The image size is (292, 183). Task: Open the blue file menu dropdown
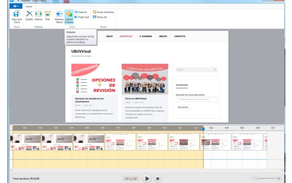click(x=16, y=7)
